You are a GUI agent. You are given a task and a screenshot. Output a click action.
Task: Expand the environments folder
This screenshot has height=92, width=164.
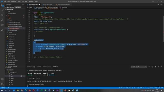coord(12,35)
